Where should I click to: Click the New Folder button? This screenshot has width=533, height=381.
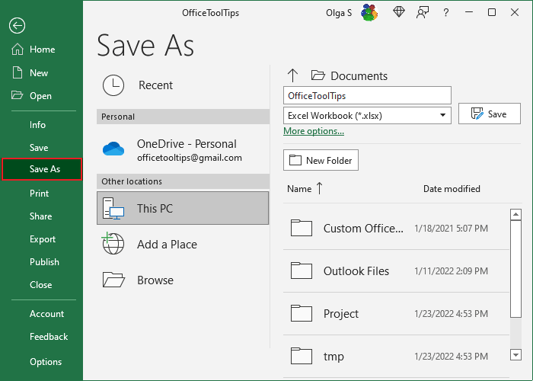pyautogui.click(x=321, y=160)
